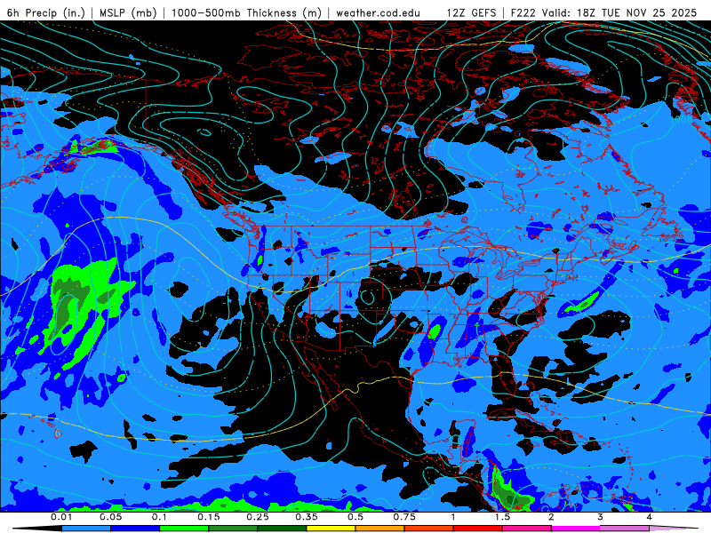711x533 pixels.
Task: Select the light blue 0.01–0.05 legend swatch
Action: (x=86, y=529)
